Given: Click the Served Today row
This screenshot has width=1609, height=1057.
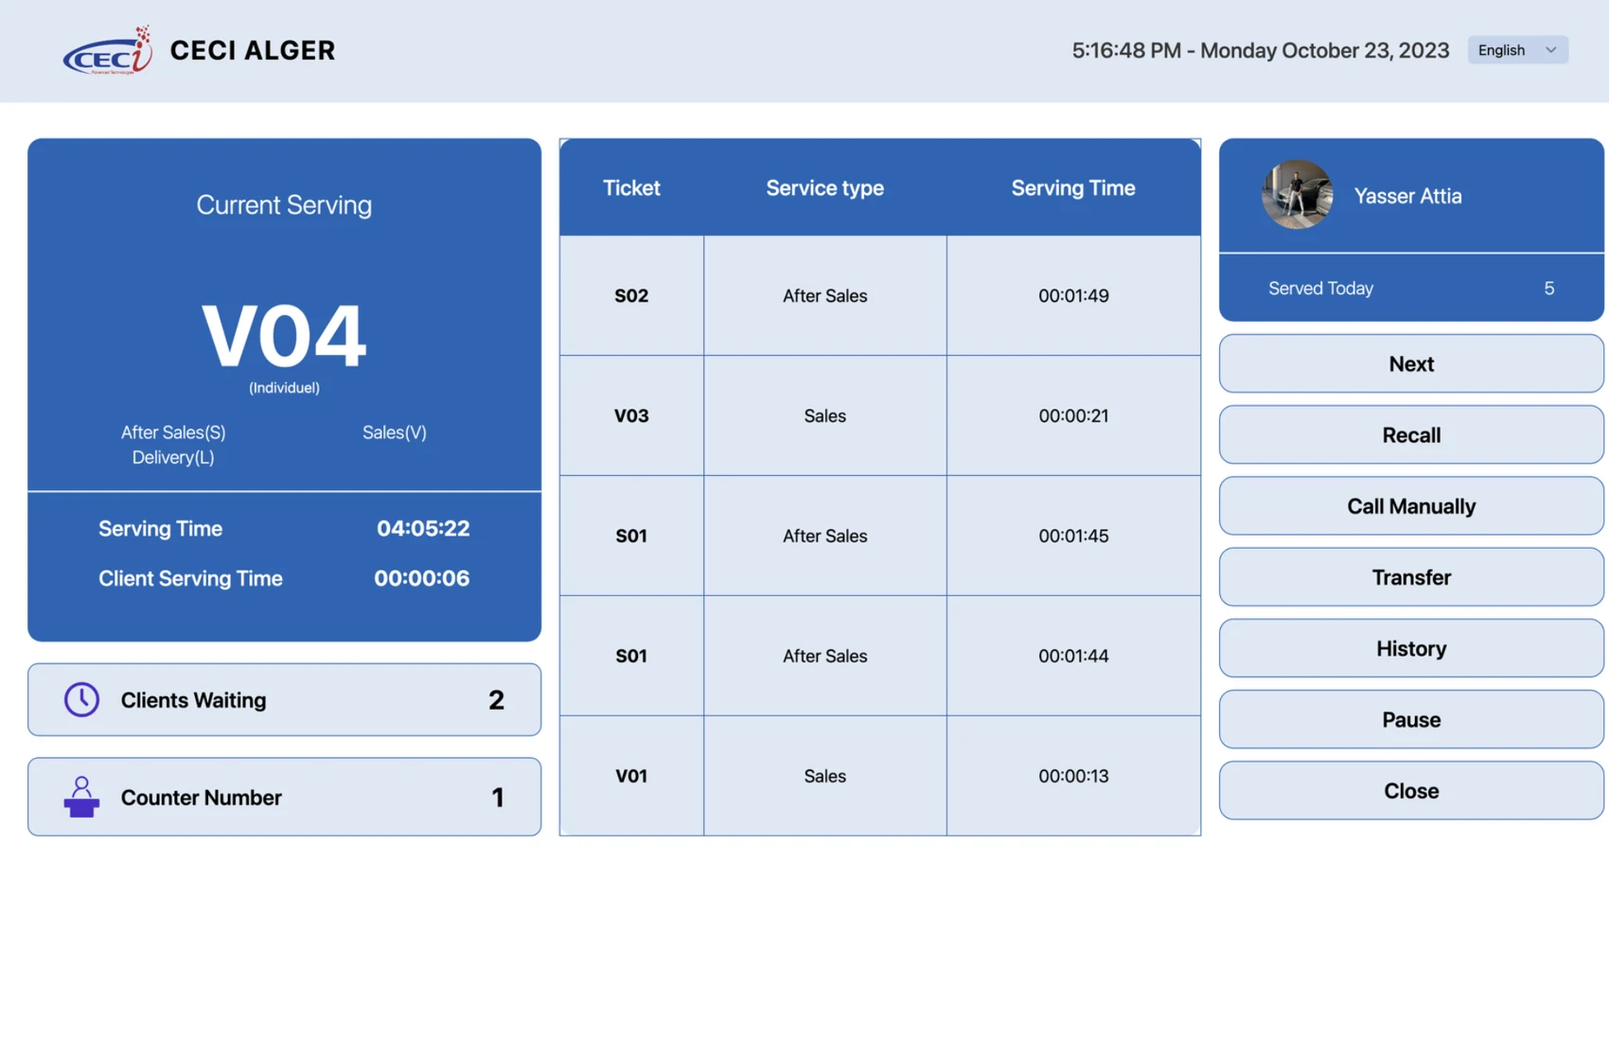Looking at the screenshot, I should point(1411,288).
